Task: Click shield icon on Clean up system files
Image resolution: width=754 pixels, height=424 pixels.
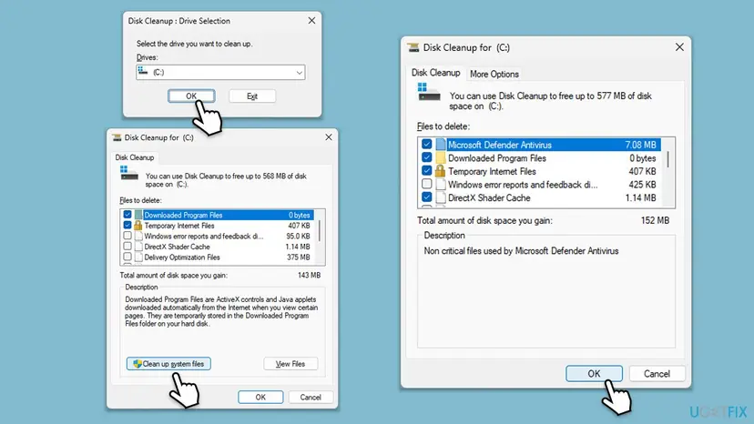Action: pos(137,364)
